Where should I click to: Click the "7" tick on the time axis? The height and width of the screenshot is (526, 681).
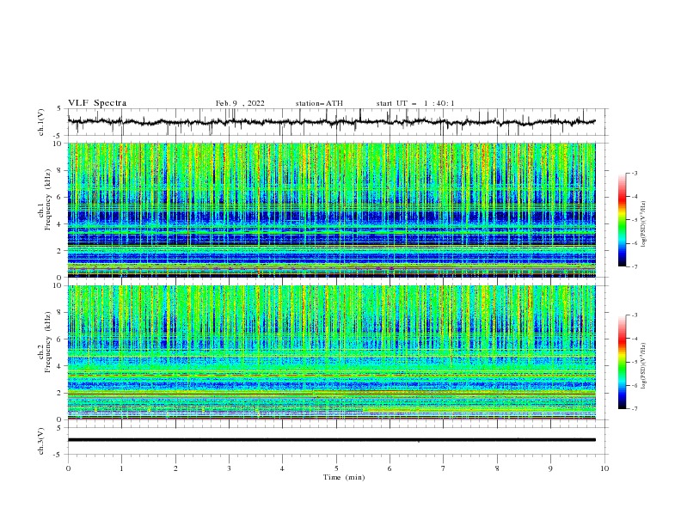[444, 468]
